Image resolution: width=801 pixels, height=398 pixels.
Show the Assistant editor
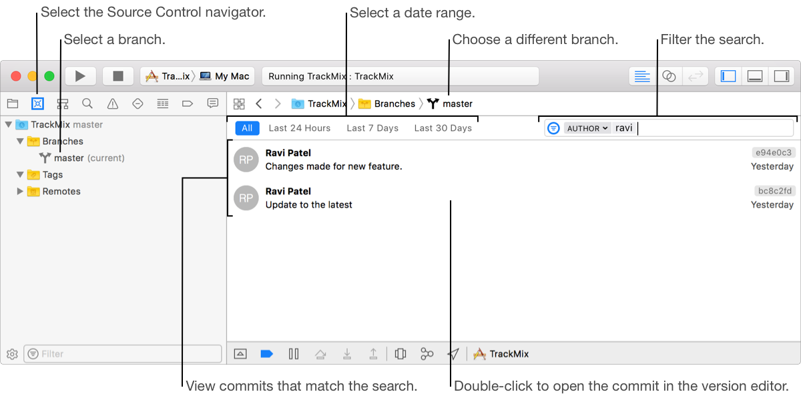pos(669,76)
